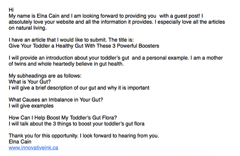Click the phrase 'with a guest post!'

pos(180,16)
